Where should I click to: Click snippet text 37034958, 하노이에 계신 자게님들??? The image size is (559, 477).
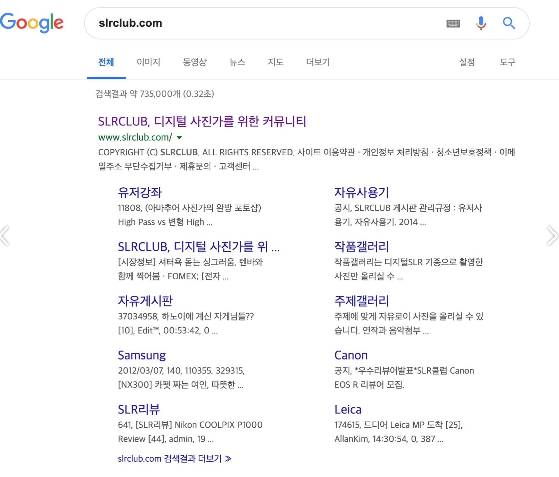point(186,316)
